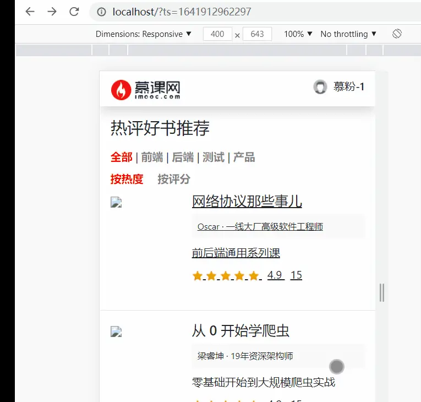This screenshot has width=421, height=402.
Task: Click the viewport resize handle on right edge
Action: coord(382,292)
